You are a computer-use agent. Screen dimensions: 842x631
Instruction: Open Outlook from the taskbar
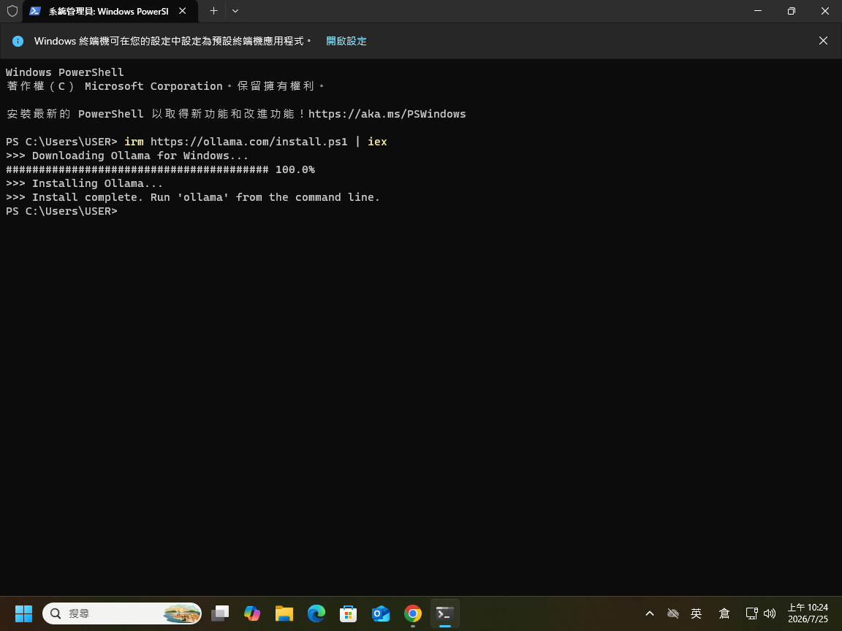(381, 613)
